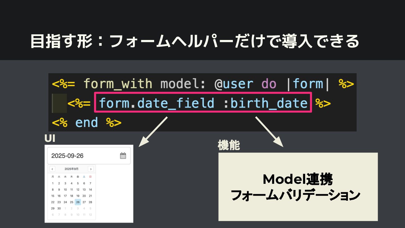Pick day 14 in the calendar
Image resolution: width=405 pixels, height=228 pixels.
[90, 190]
